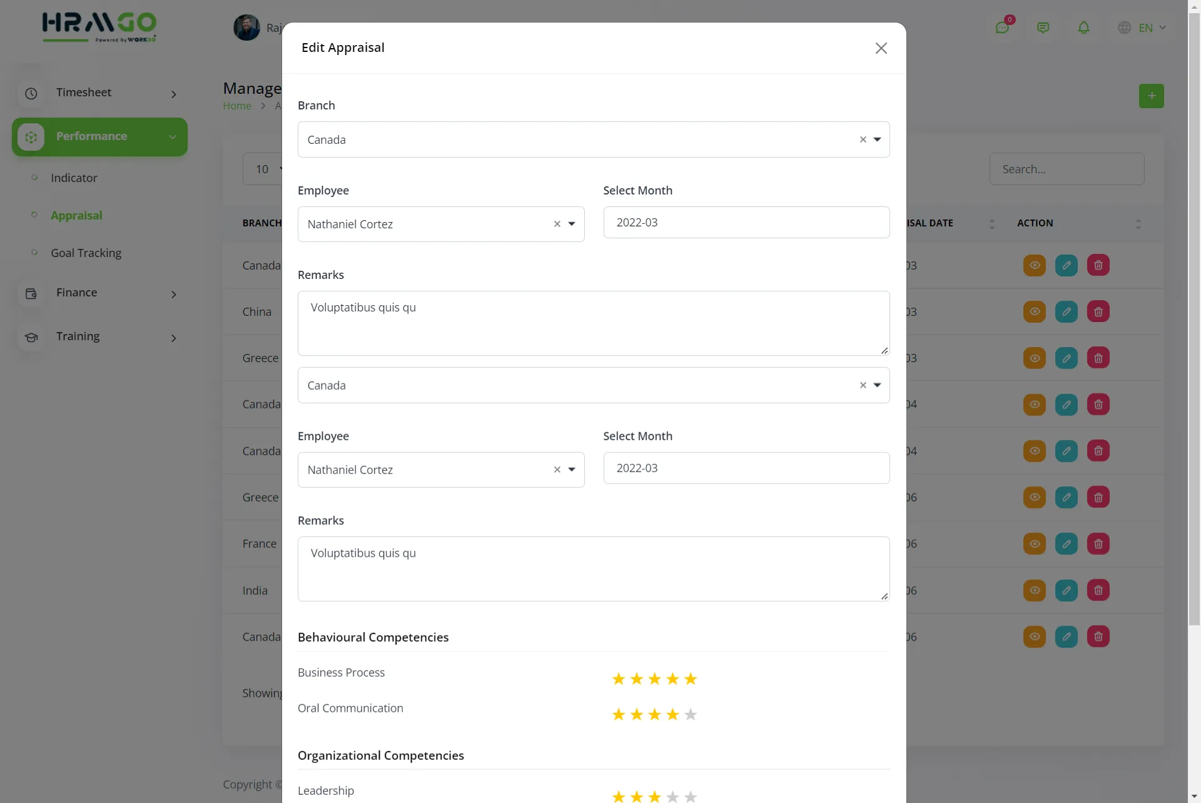Click the Home breadcrumb link
This screenshot has width=1201, height=803.
pyautogui.click(x=237, y=106)
